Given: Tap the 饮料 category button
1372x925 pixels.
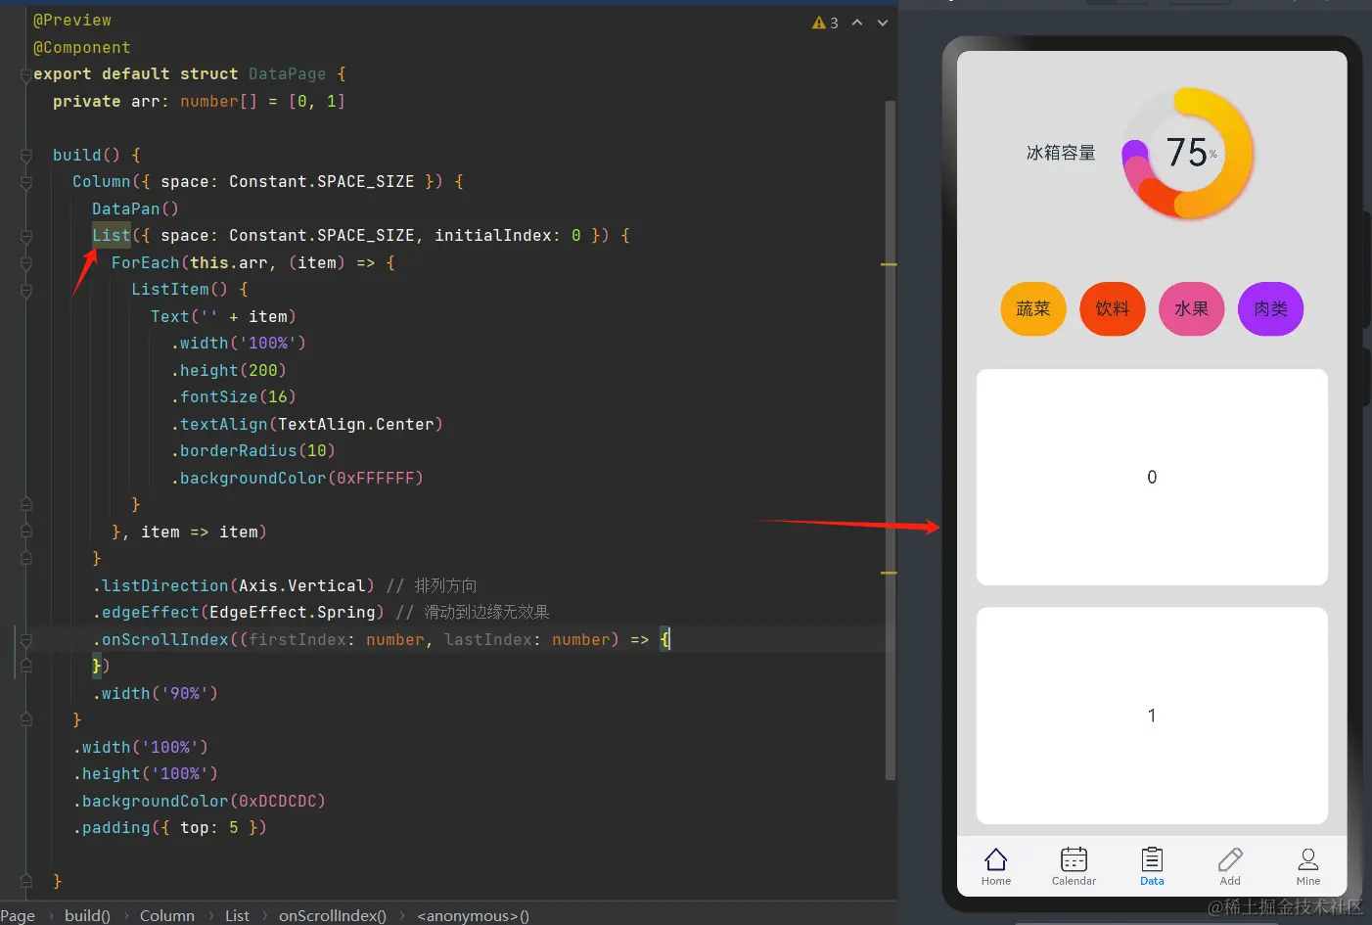Looking at the screenshot, I should click(1113, 309).
